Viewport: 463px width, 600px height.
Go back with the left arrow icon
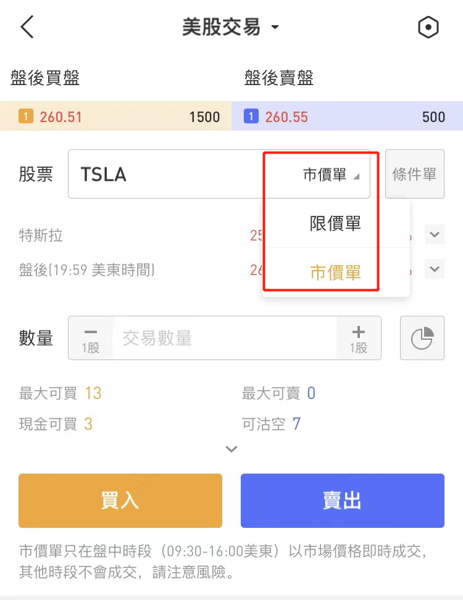(x=27, y=28)
